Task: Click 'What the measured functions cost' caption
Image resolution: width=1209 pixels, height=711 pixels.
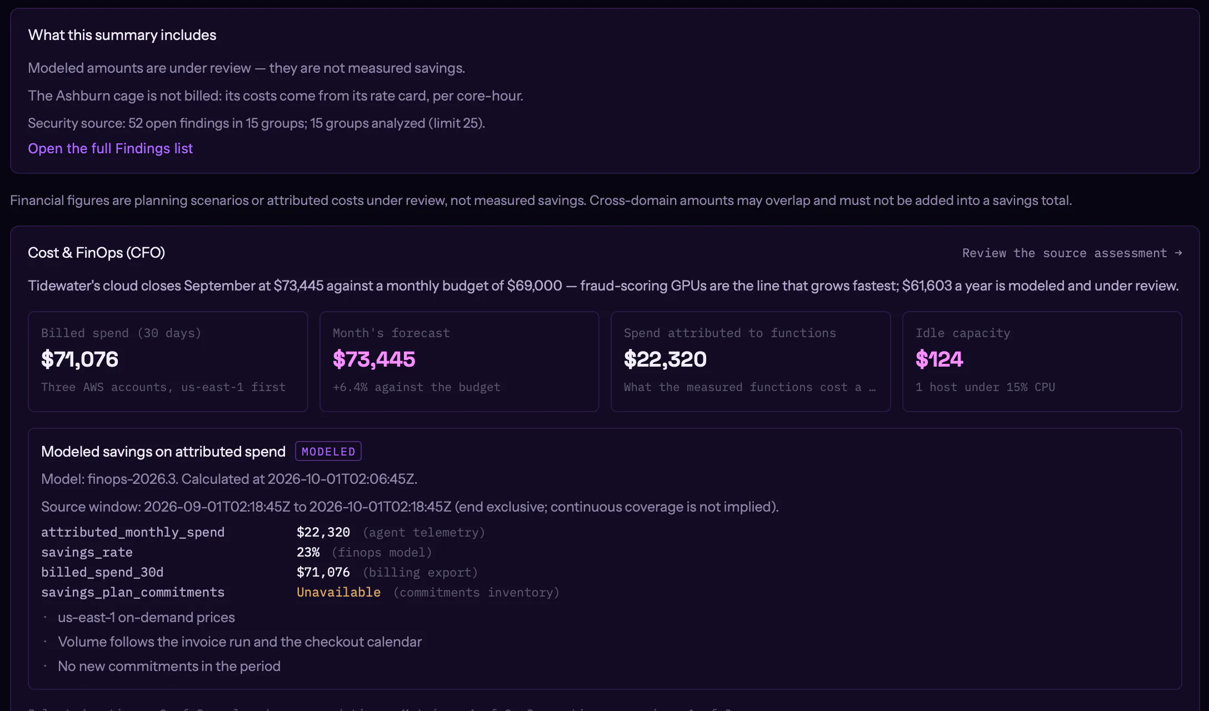Action: click(750, 387)
